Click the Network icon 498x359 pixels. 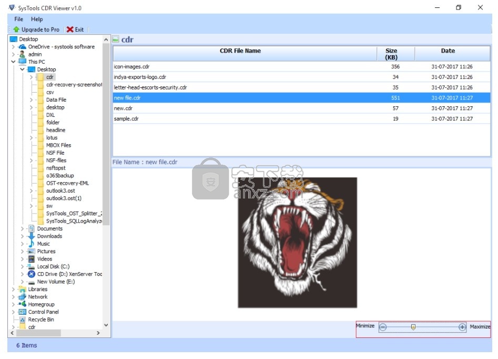(22, 297)
